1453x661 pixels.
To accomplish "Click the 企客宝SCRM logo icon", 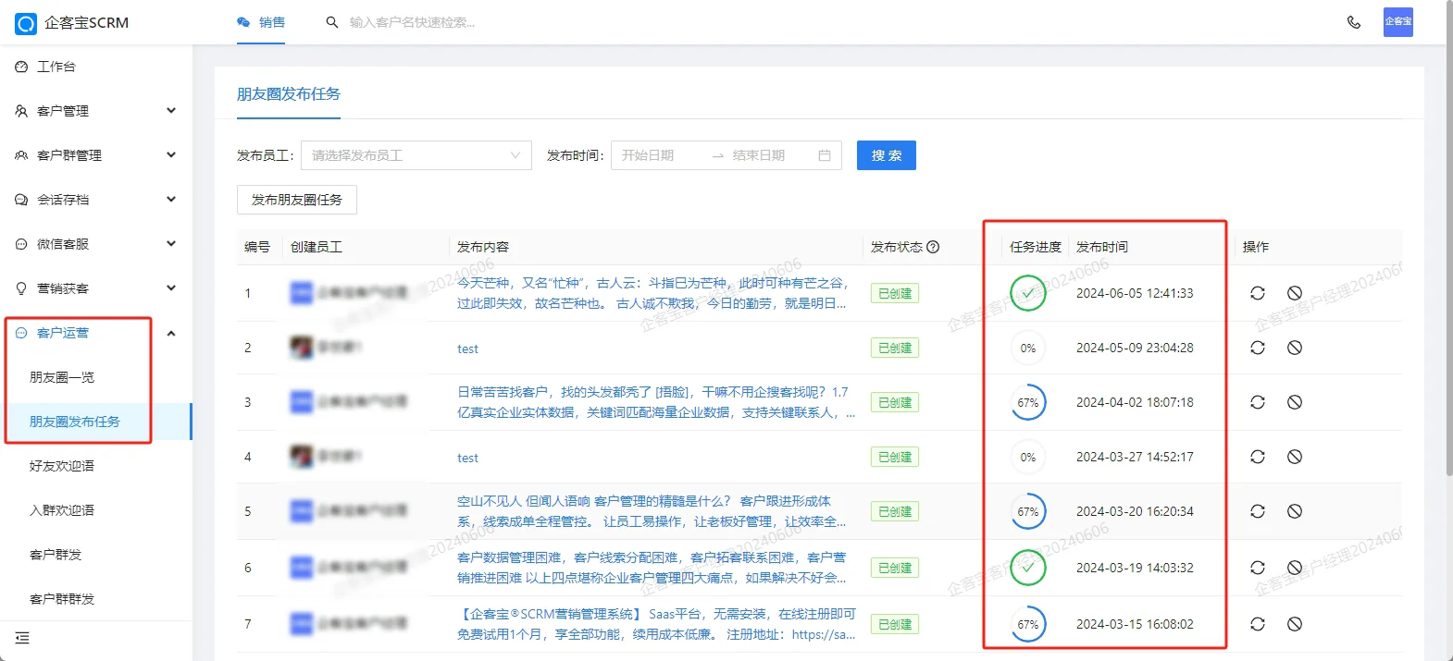I will point(26,23).
